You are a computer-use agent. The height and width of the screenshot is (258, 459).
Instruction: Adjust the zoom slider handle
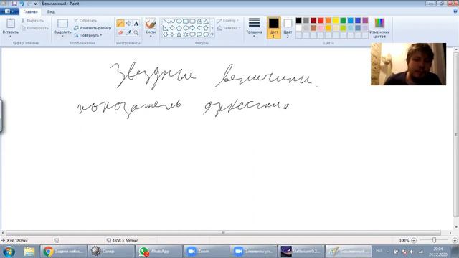435,240
